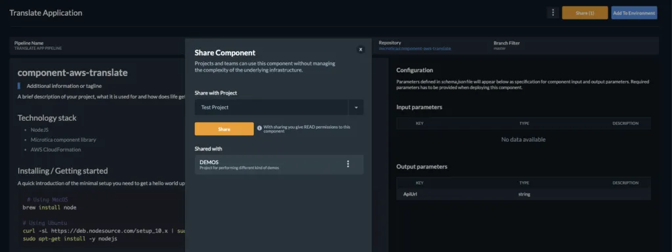Click the TYPE column header in Output parameters
The width and height of the screenshot is (672, 252).
click(524, 183)
